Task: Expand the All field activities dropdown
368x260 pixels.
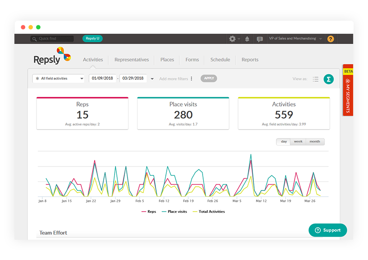Action: tap(58, 79)
